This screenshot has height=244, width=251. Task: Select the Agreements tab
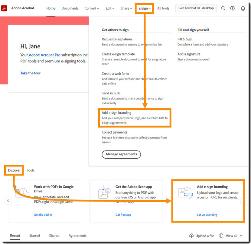pos(77,236)
